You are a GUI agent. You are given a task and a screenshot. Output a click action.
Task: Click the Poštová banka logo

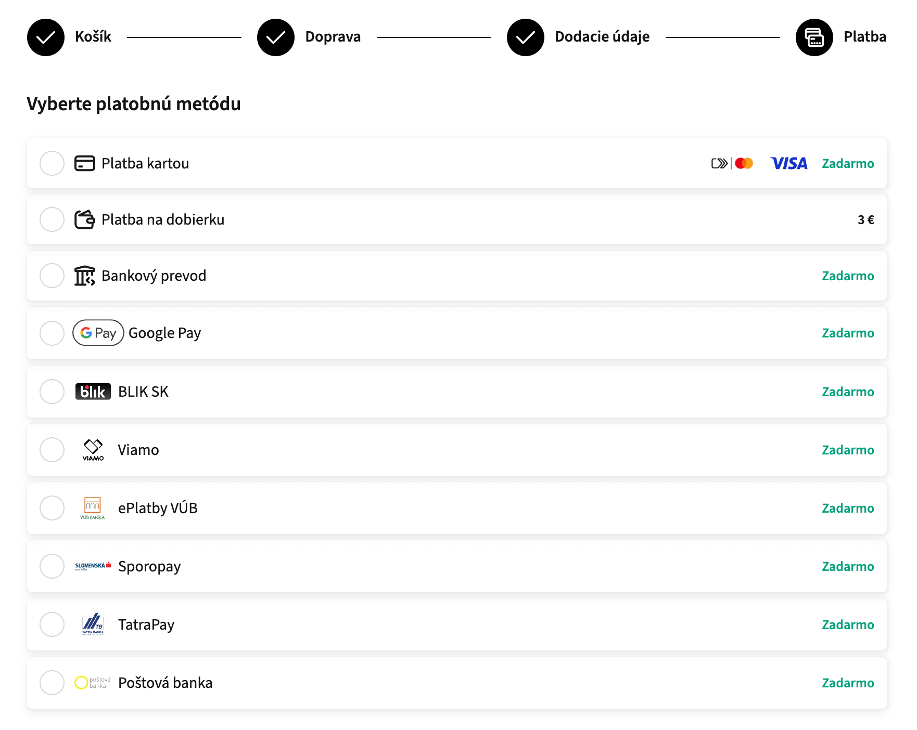click(x=93, y=683)
